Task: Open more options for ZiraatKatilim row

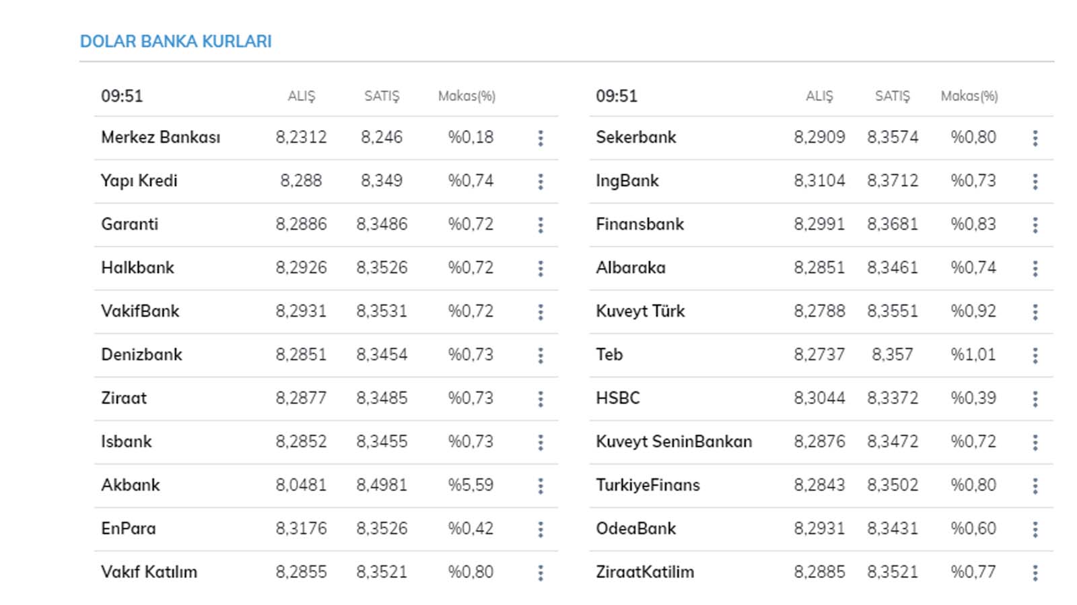Action: point(1035,573)
